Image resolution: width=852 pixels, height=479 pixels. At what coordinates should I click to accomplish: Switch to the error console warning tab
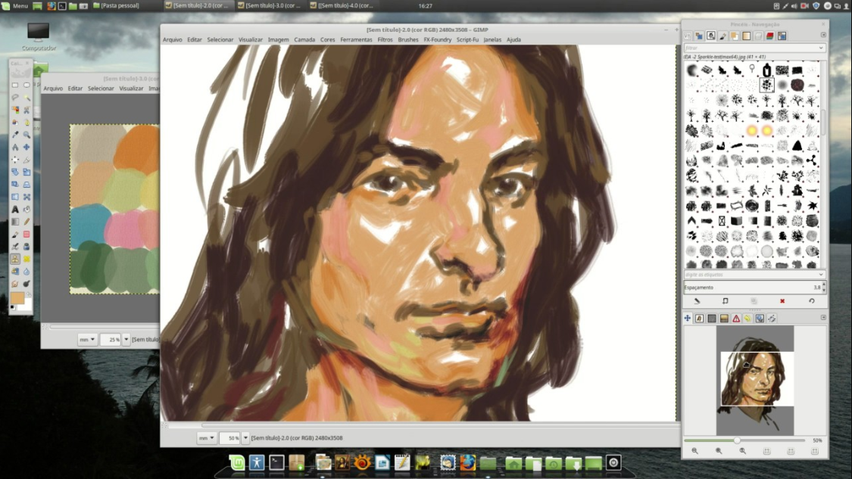(735, 319)
